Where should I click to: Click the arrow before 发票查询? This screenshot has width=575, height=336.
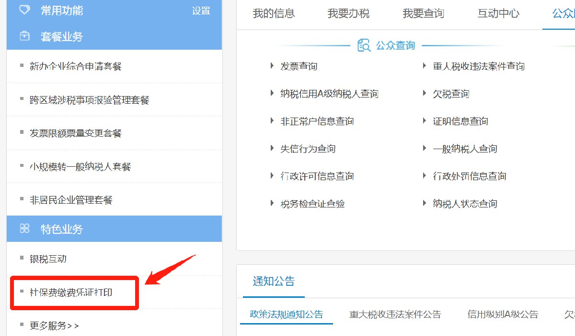tap(272, 66)
